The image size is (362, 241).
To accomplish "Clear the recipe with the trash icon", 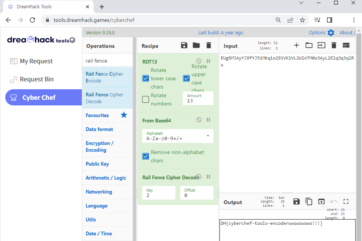I will tap(209, 46).
